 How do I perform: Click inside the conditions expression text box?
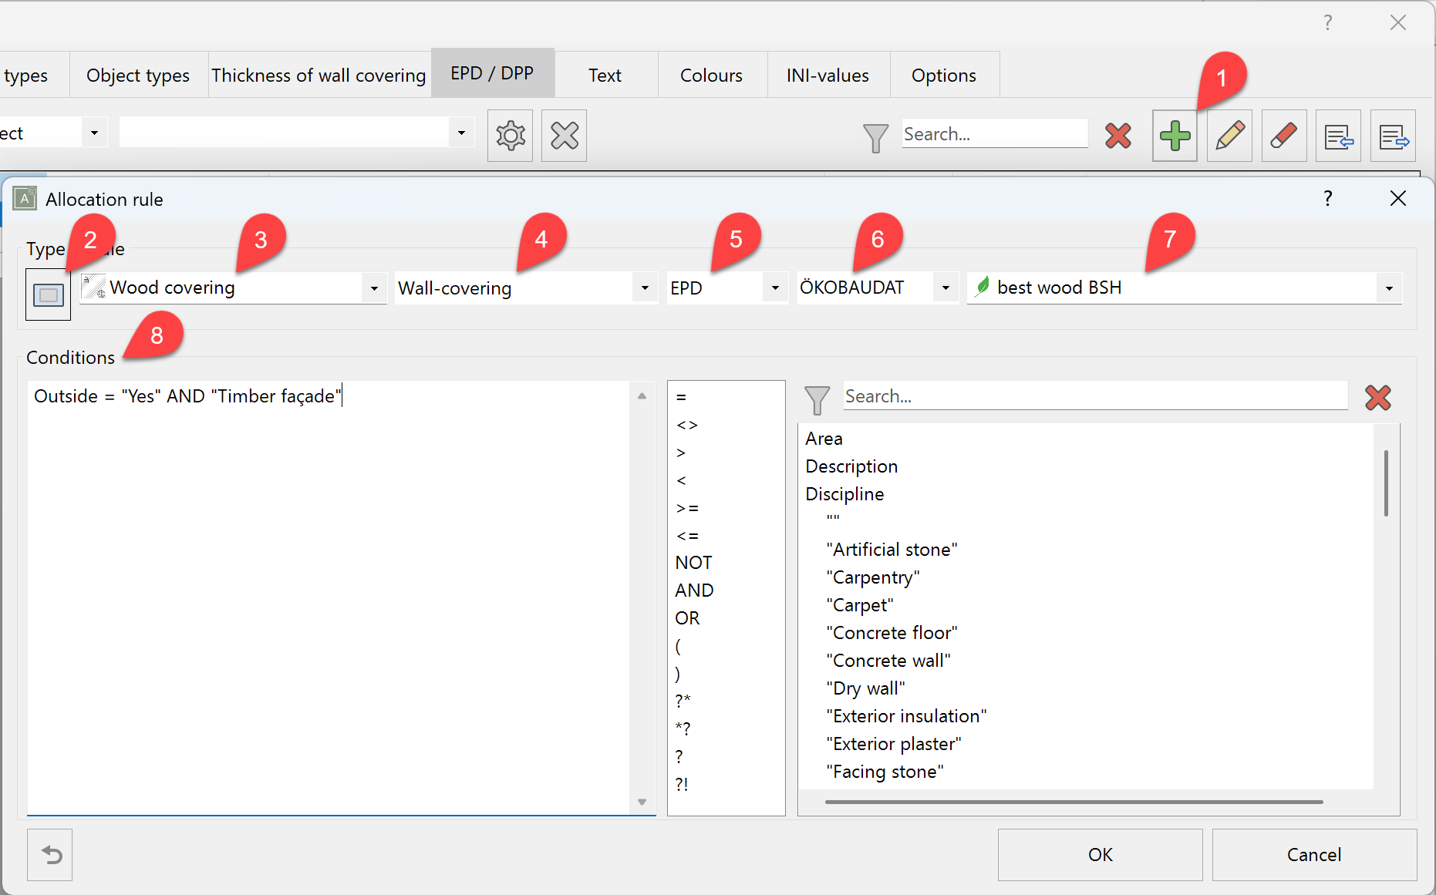[330, 597]
